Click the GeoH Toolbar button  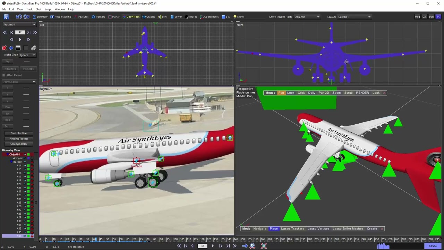pyautogui.click(x=19, y=133)
